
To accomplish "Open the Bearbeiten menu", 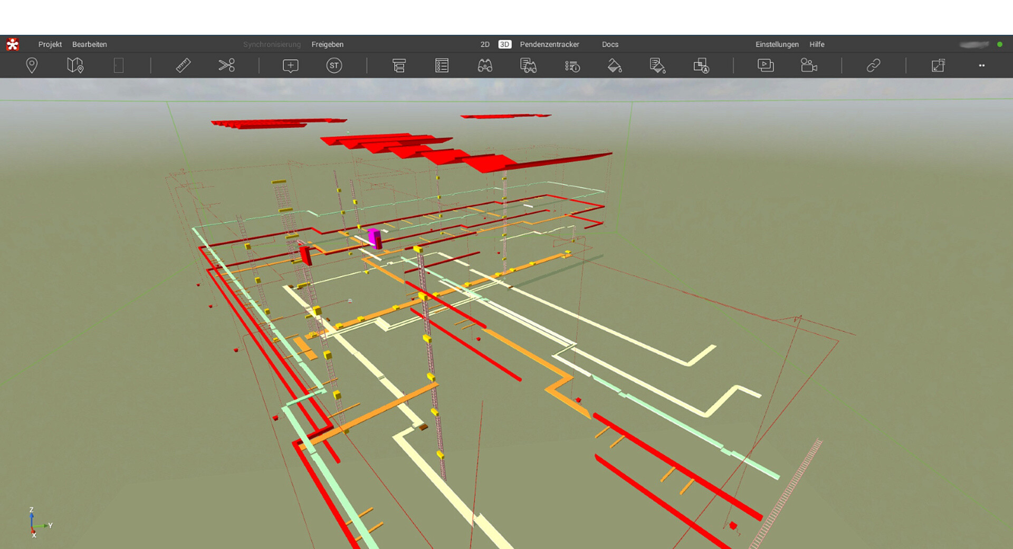I will pyautogui.click(x=90, y=44).
